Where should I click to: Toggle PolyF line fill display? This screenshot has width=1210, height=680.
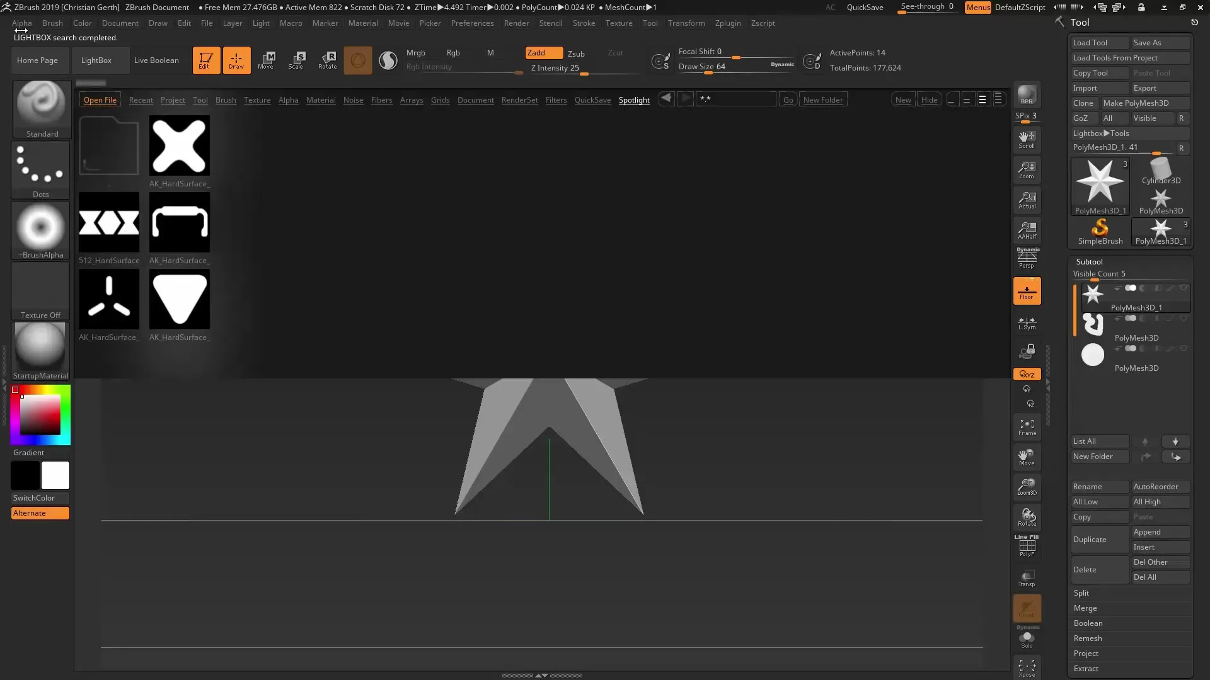(1027, 547)
